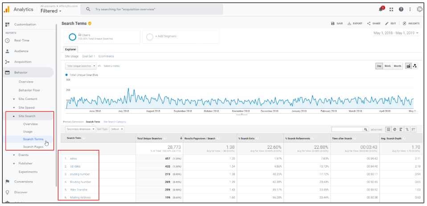
Task: Click the Acquisition arrows icon
Action: pos(7,62)
